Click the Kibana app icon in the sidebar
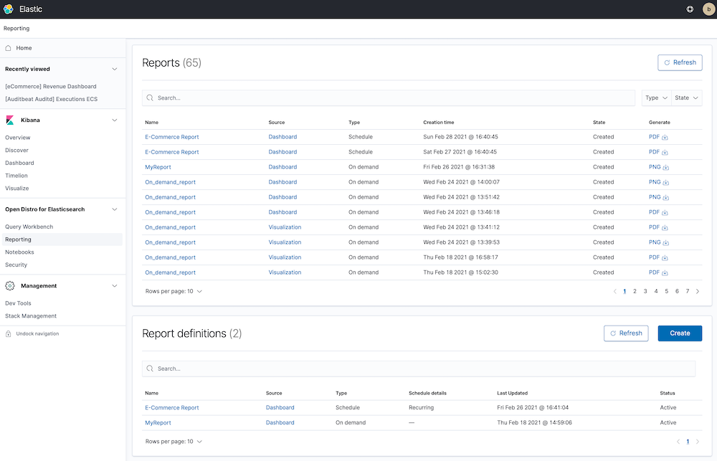 pos(9,120)
